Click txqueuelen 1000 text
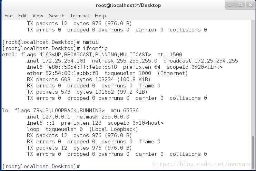The height and width of the screenshot is (171, 256). (x=128, y=73)
